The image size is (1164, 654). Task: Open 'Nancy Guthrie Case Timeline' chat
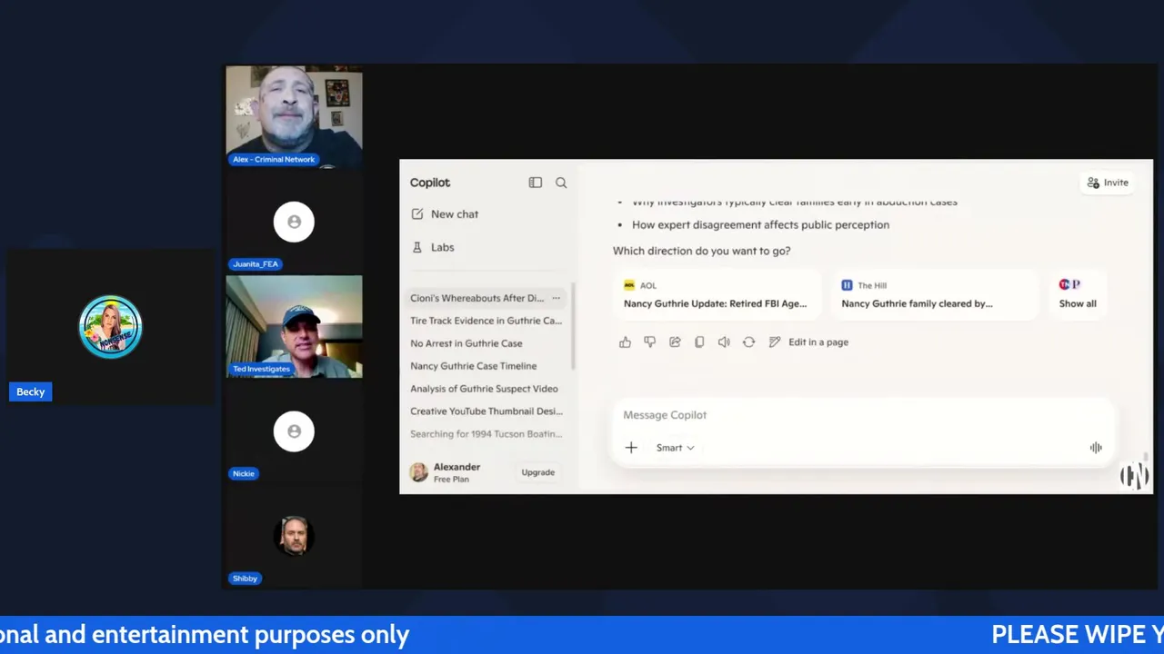point(473,366)
